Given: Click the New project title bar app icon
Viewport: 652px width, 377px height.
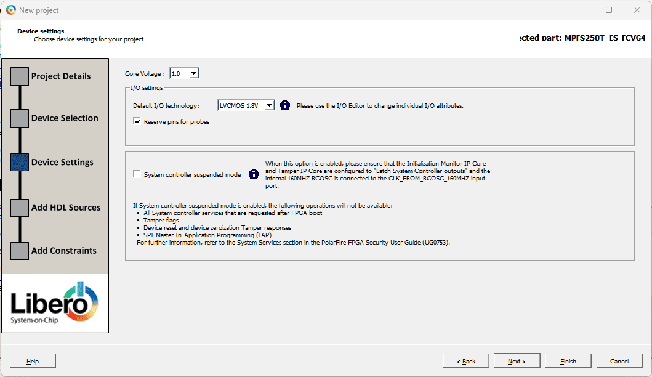Looking at the screenshot, I should tap(10, 10).
